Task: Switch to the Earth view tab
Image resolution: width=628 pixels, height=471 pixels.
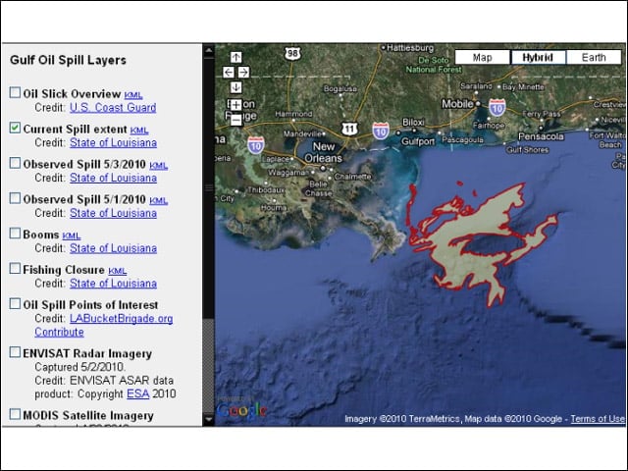Action: pos(594,57)
